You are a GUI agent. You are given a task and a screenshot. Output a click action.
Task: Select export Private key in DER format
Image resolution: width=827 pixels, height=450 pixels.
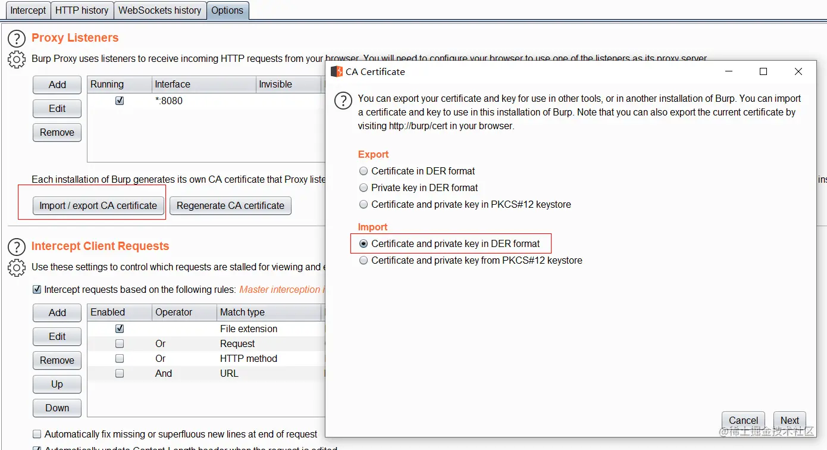[364, 187]
